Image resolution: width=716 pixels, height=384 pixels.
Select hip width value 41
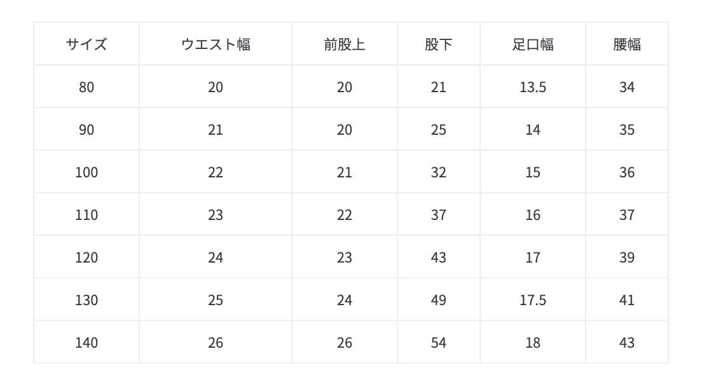[626, 299]
